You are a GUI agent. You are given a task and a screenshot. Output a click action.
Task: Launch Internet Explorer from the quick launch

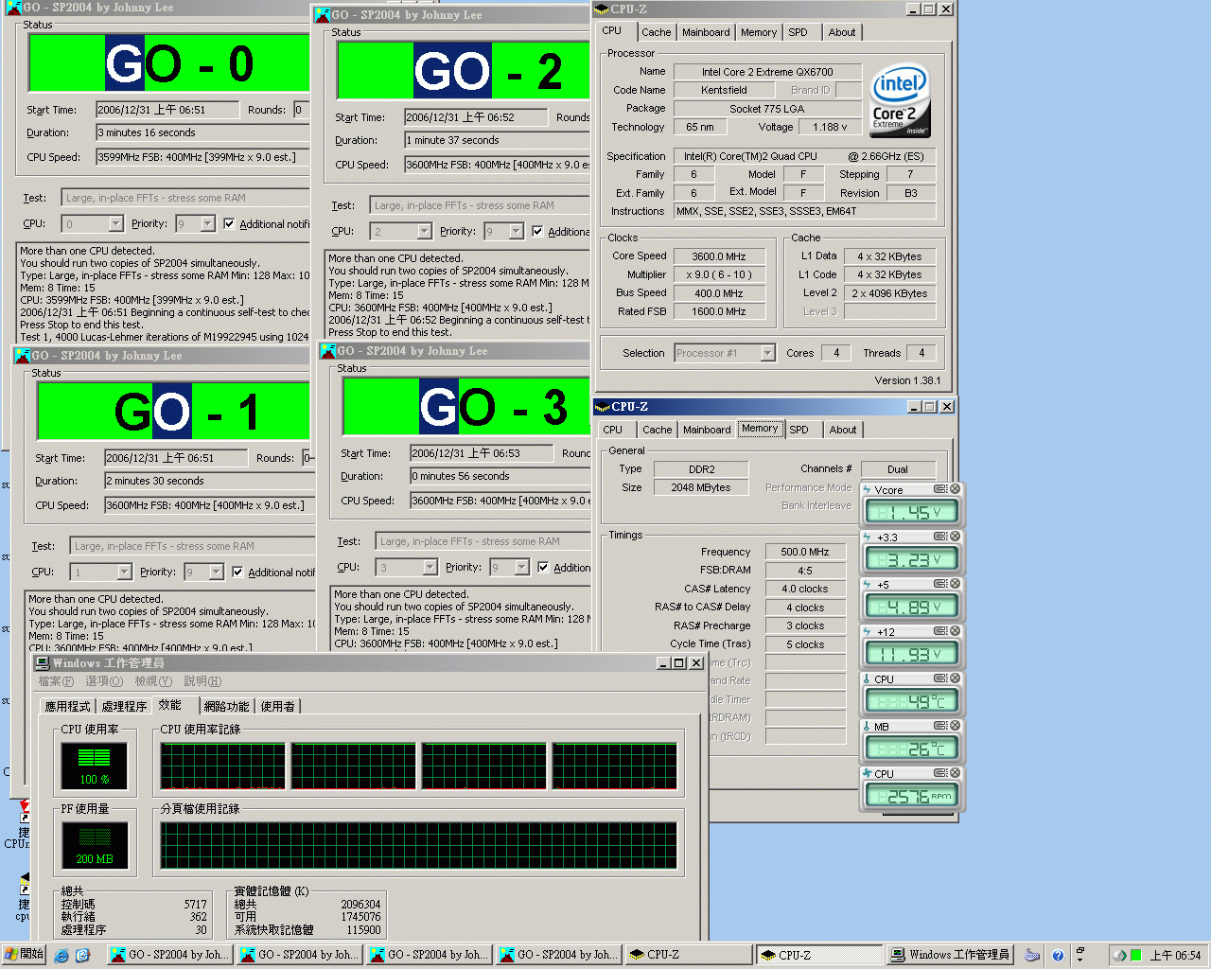pos(61,956)
